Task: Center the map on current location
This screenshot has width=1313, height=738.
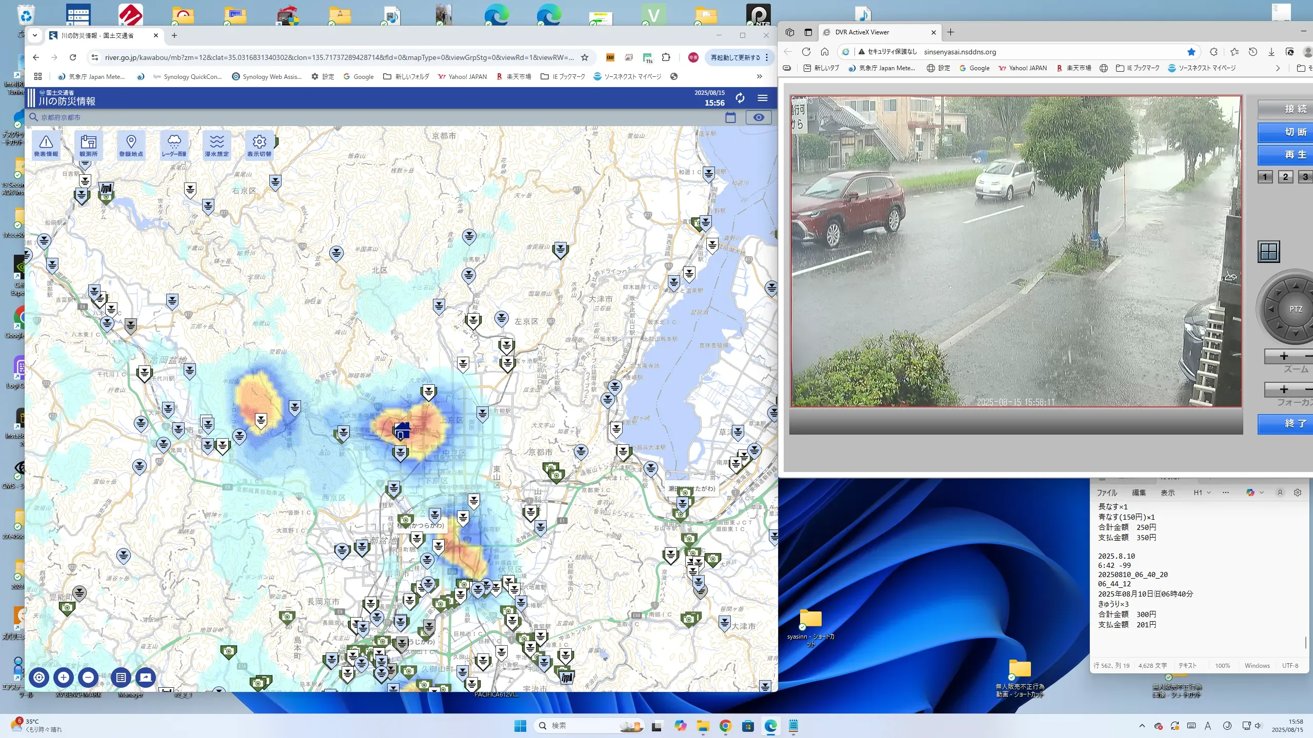Action: coord(39,677)
